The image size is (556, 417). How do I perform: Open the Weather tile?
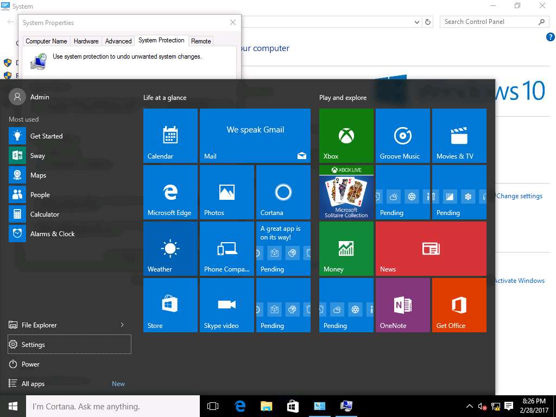[170, 248]
